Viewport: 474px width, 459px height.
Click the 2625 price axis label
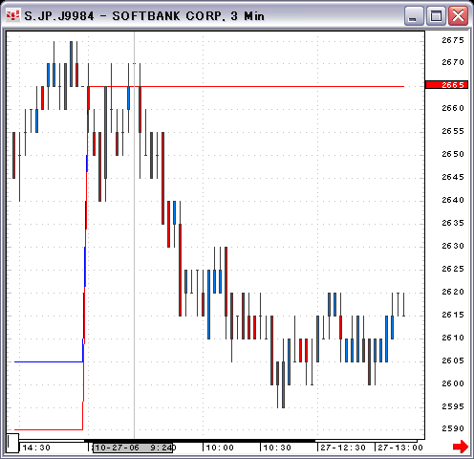[x=453, y=269]
